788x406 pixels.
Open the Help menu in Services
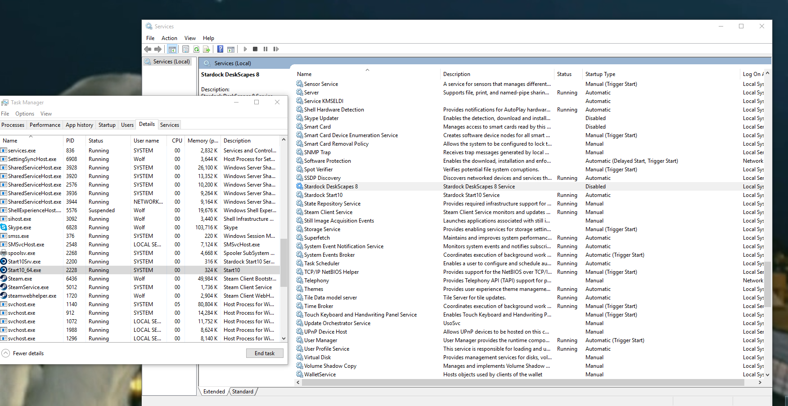(x=208, y=38)
